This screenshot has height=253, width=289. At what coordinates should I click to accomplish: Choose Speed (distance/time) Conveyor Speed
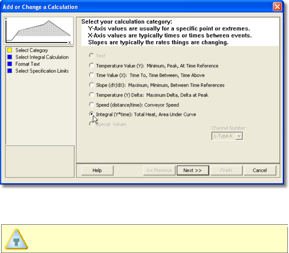coord(91,105)
